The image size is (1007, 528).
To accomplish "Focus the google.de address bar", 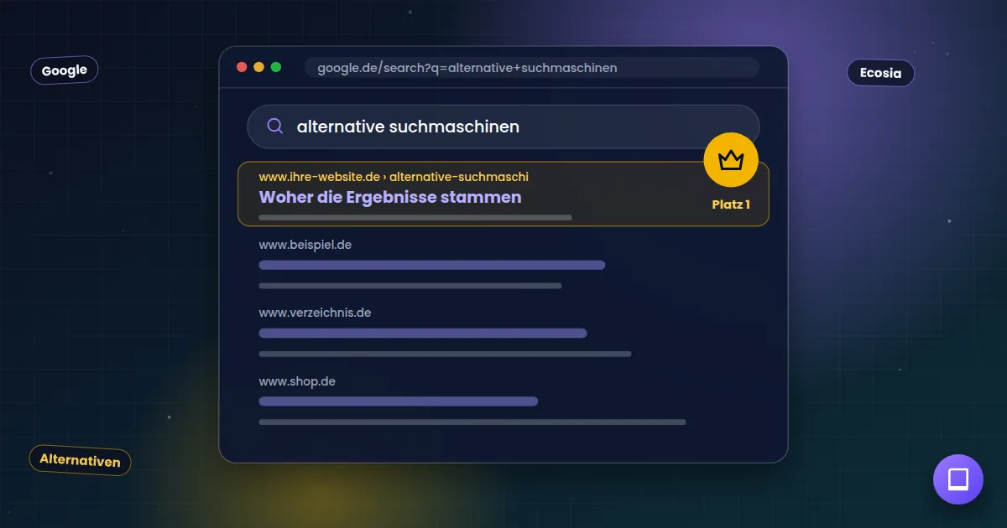I will point(532,68).
